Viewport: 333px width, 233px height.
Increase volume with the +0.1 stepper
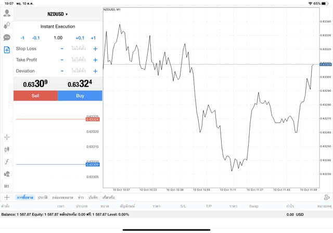pyautogui.click(x=80, y=38)
